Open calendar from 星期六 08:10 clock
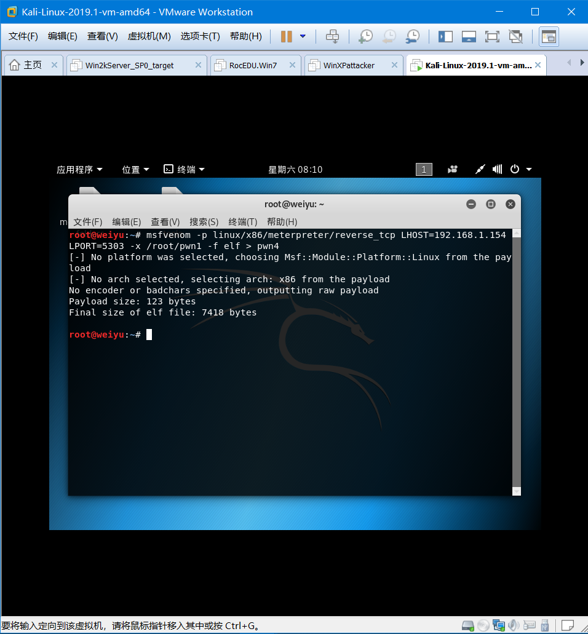The width and height of the screenshot is (588, 634). [295, 170]
